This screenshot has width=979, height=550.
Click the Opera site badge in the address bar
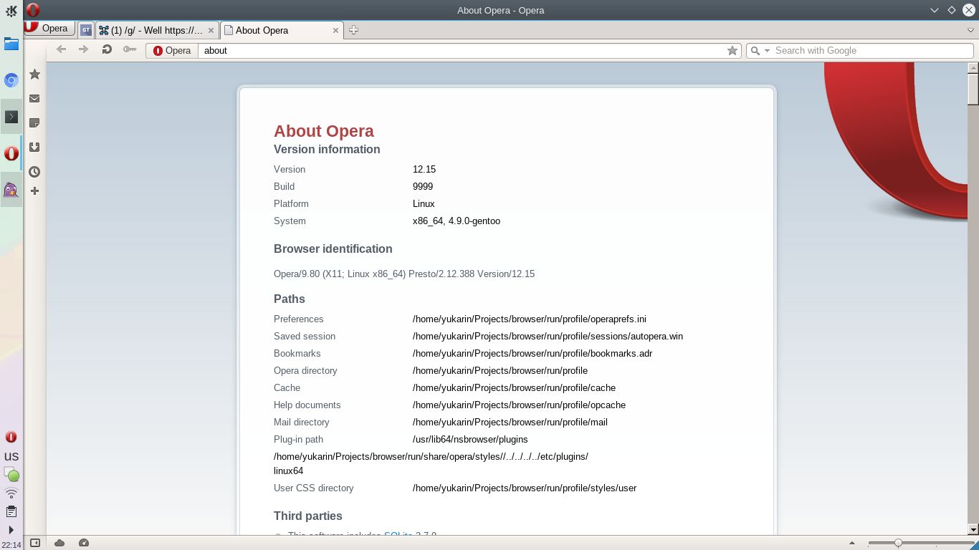click(172, 50)
